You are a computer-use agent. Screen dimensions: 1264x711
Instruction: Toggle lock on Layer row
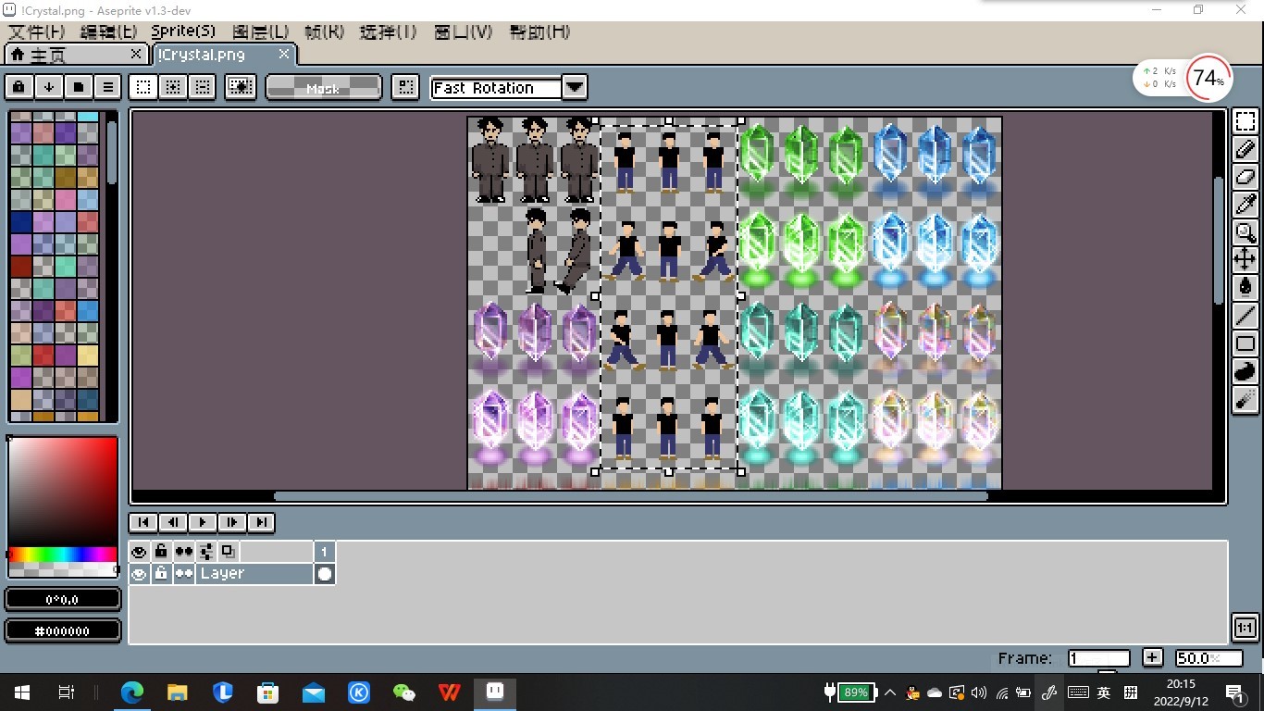coord(161,574)
